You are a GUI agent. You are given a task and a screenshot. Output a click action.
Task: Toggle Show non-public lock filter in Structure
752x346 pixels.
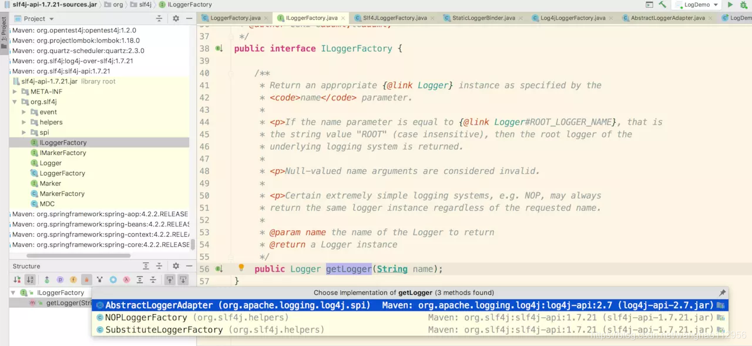86,280
